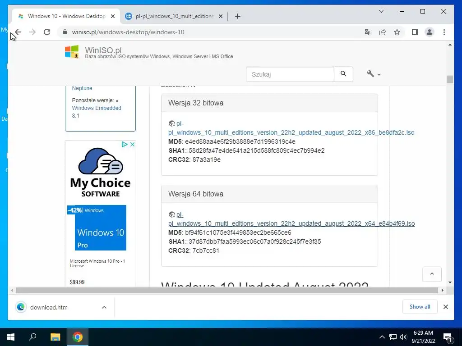Click the scrollbar down arrow
Screen dimensions: 462x346
(x=450, y=282)
